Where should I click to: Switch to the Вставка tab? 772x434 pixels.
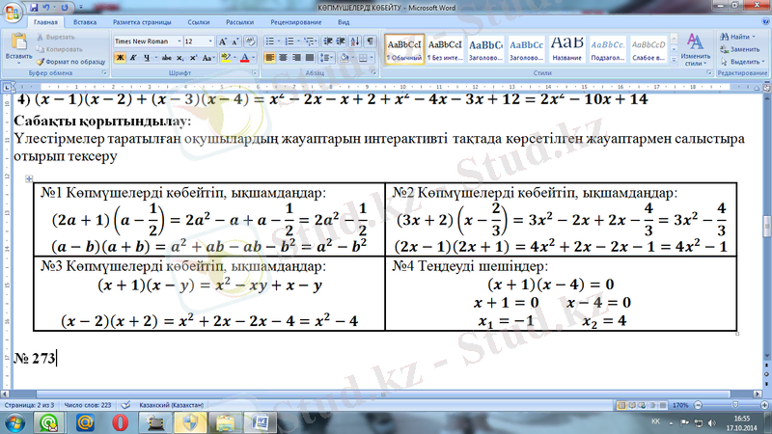coord(84,21)
